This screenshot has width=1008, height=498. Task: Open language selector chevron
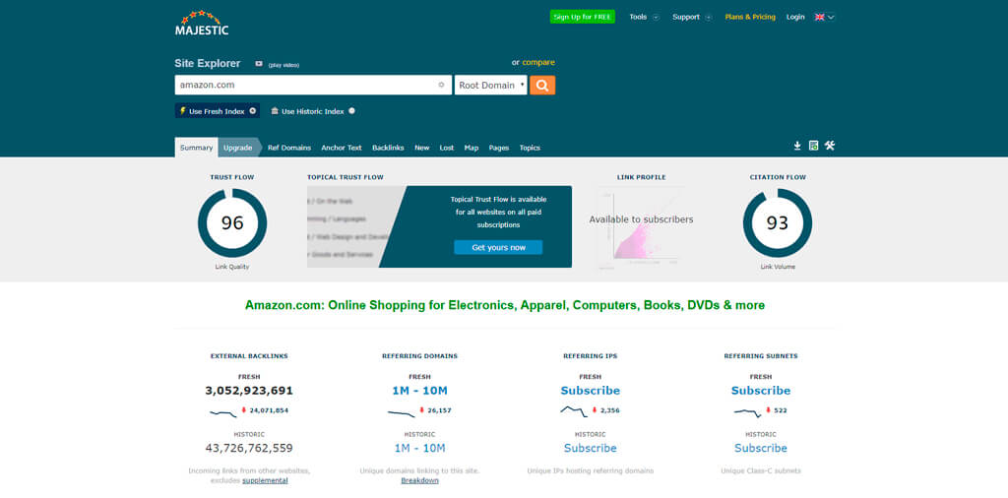831,18
